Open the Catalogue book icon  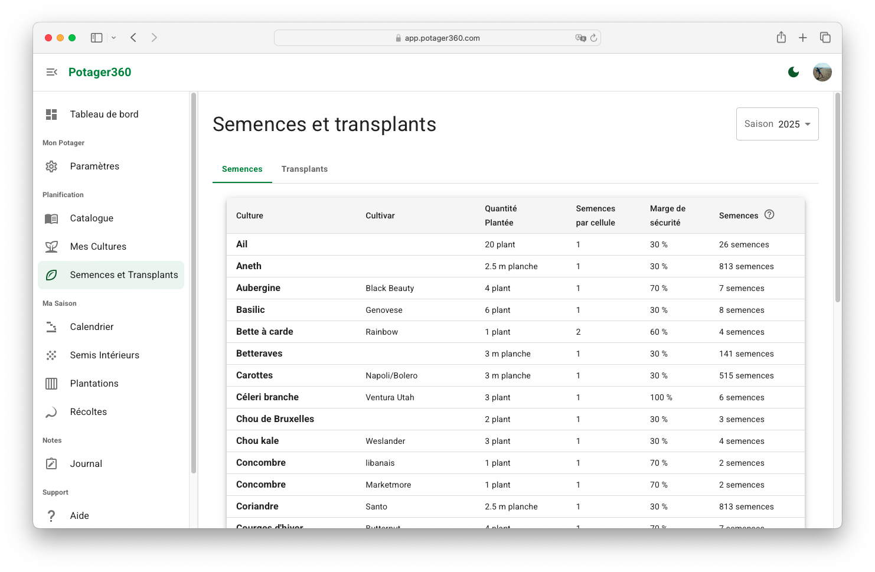(52, 218)
